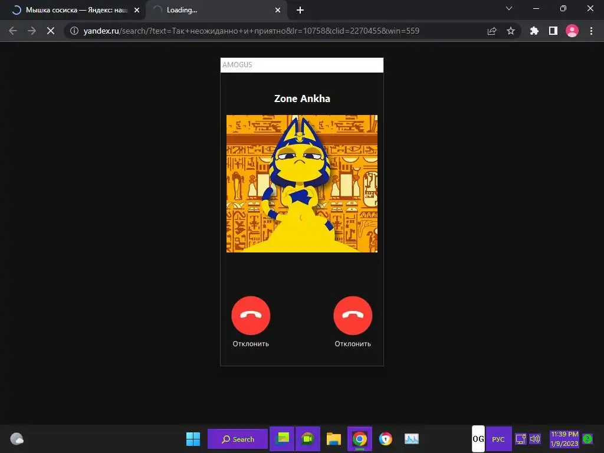Click the AMOGUS input field
The image size is (604, 453).
[x=301, y=65]
